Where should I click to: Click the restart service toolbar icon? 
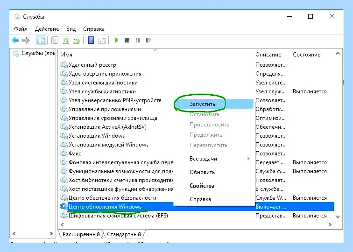click(148, 40)
